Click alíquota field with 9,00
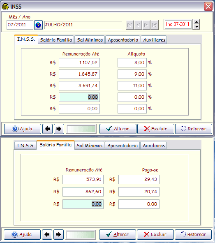Screen dimensions: 215x243 [132, 74]
